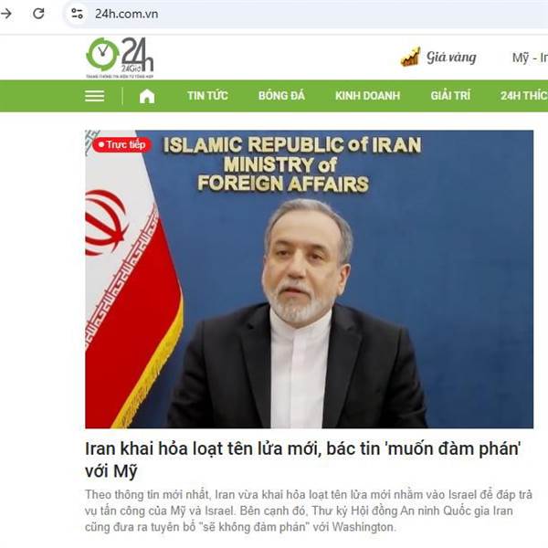This screenshot has width=548, height=548.
Task: Open the Iran Foreign Ministry article image
Action: 310,279
